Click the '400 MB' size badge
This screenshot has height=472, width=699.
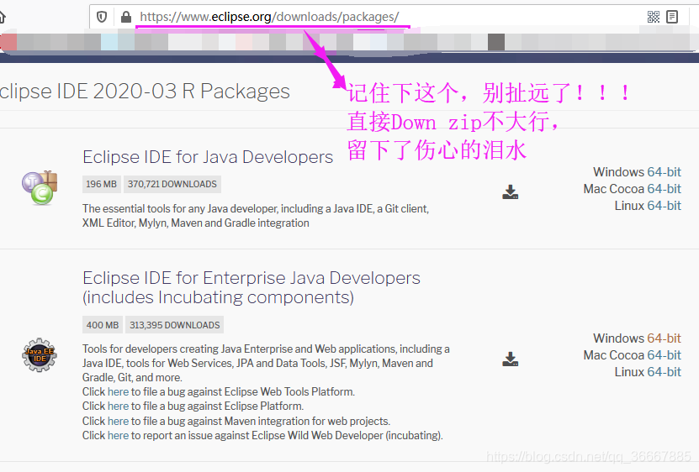pyautogui.click(x=103, y=325)
